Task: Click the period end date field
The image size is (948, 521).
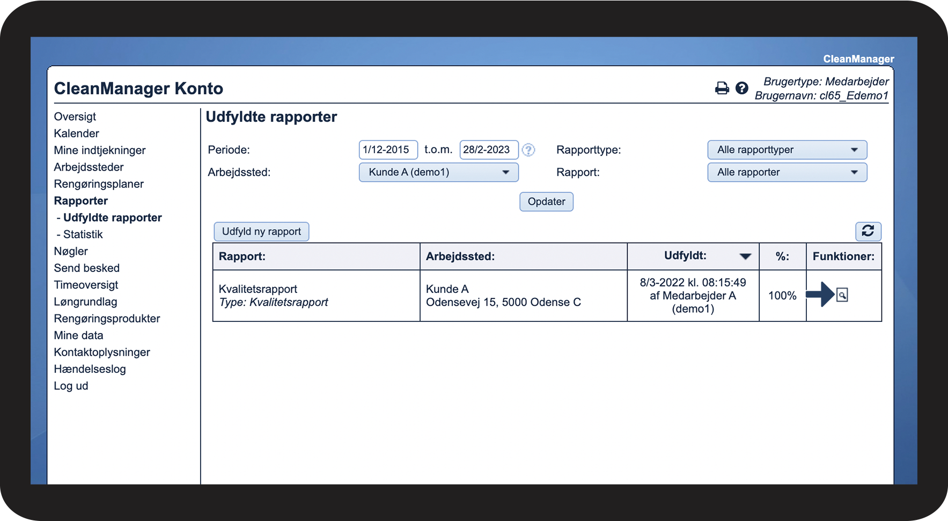Action: (488, 150)
